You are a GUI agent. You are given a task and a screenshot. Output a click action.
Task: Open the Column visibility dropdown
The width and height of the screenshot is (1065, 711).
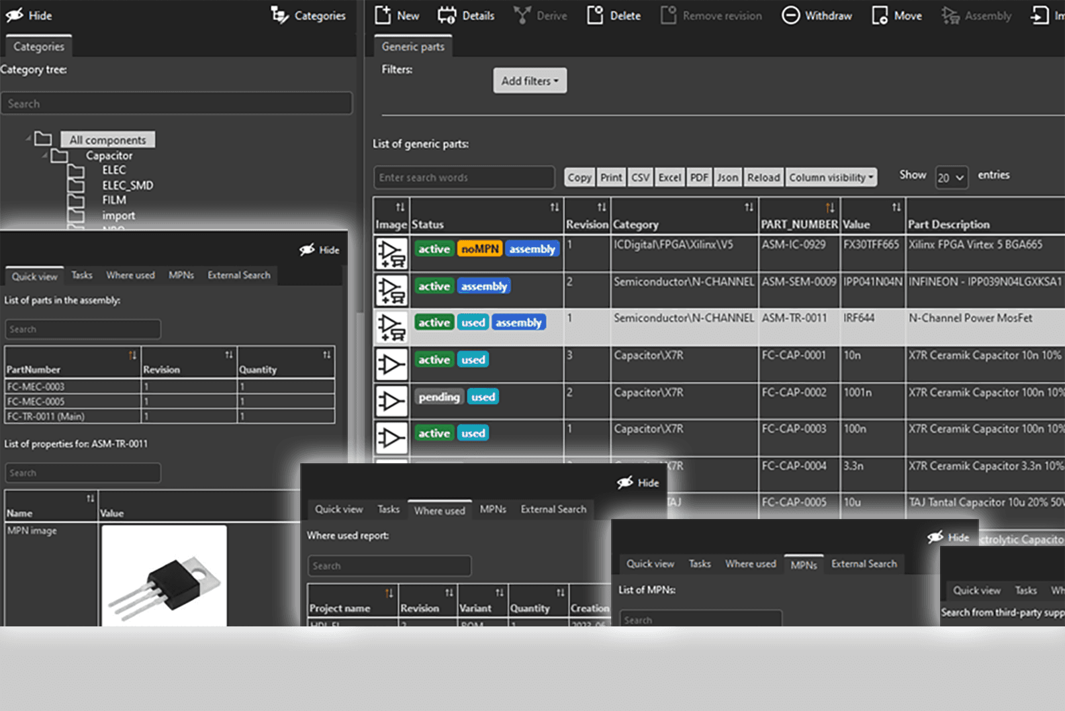(831, 177)
